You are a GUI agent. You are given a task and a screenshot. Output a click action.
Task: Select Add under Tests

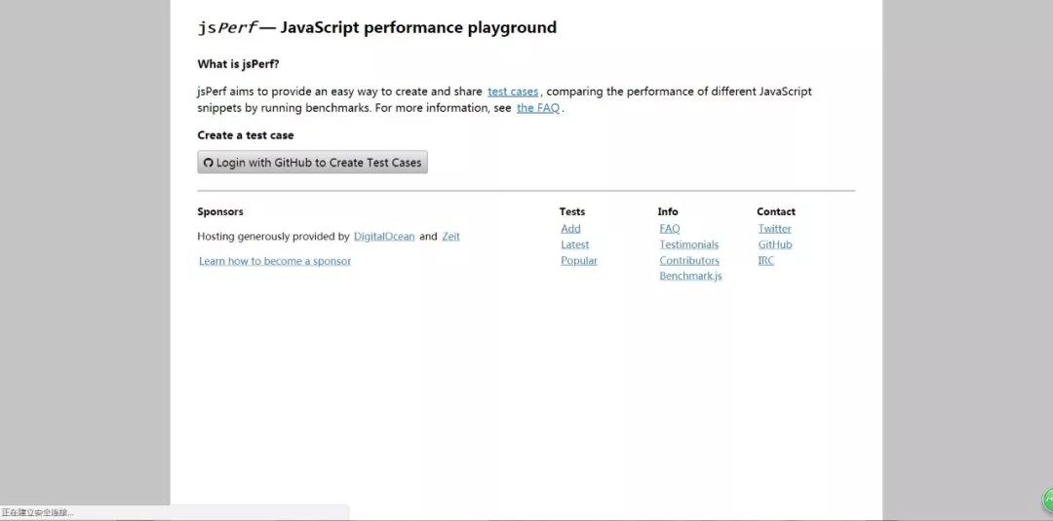tap(570, 229)
